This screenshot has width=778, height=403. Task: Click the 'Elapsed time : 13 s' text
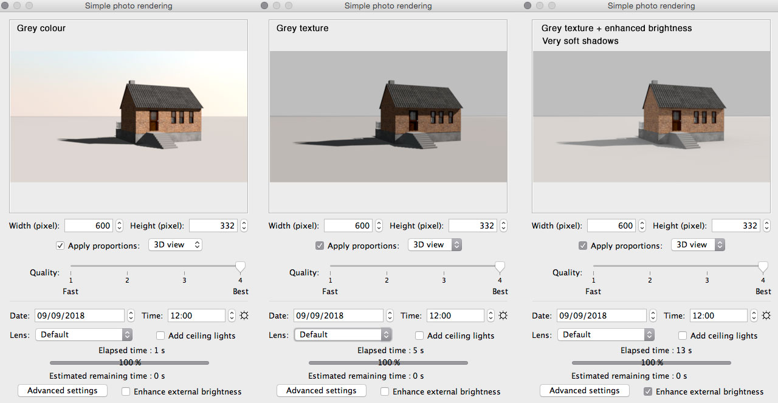656,351
